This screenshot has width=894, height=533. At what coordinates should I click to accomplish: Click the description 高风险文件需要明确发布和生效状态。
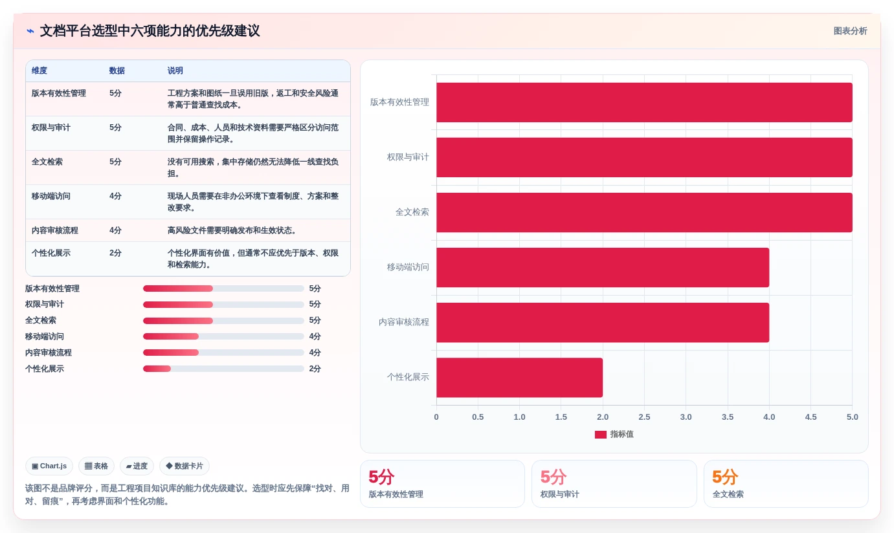pos(232,230)
